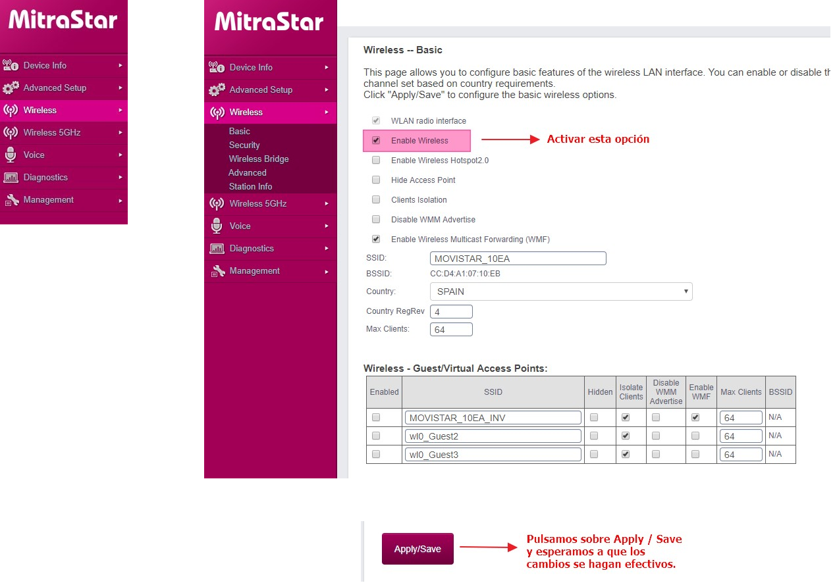Click the Advanced Setup gears icon in far-left menu
Image resolution: width=835 pixels, height=583 pixels.
pyautogui.click(x=11, y=88)
